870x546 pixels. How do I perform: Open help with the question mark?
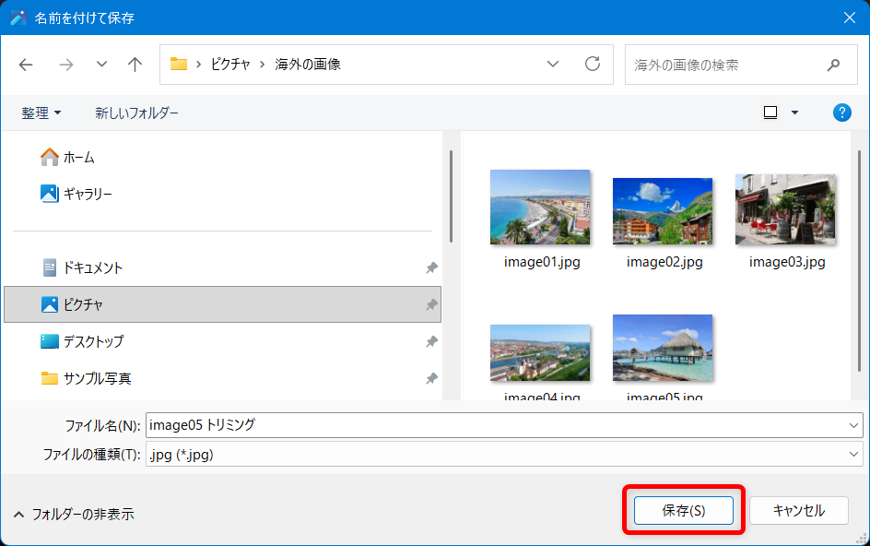[x=841, y=113]
